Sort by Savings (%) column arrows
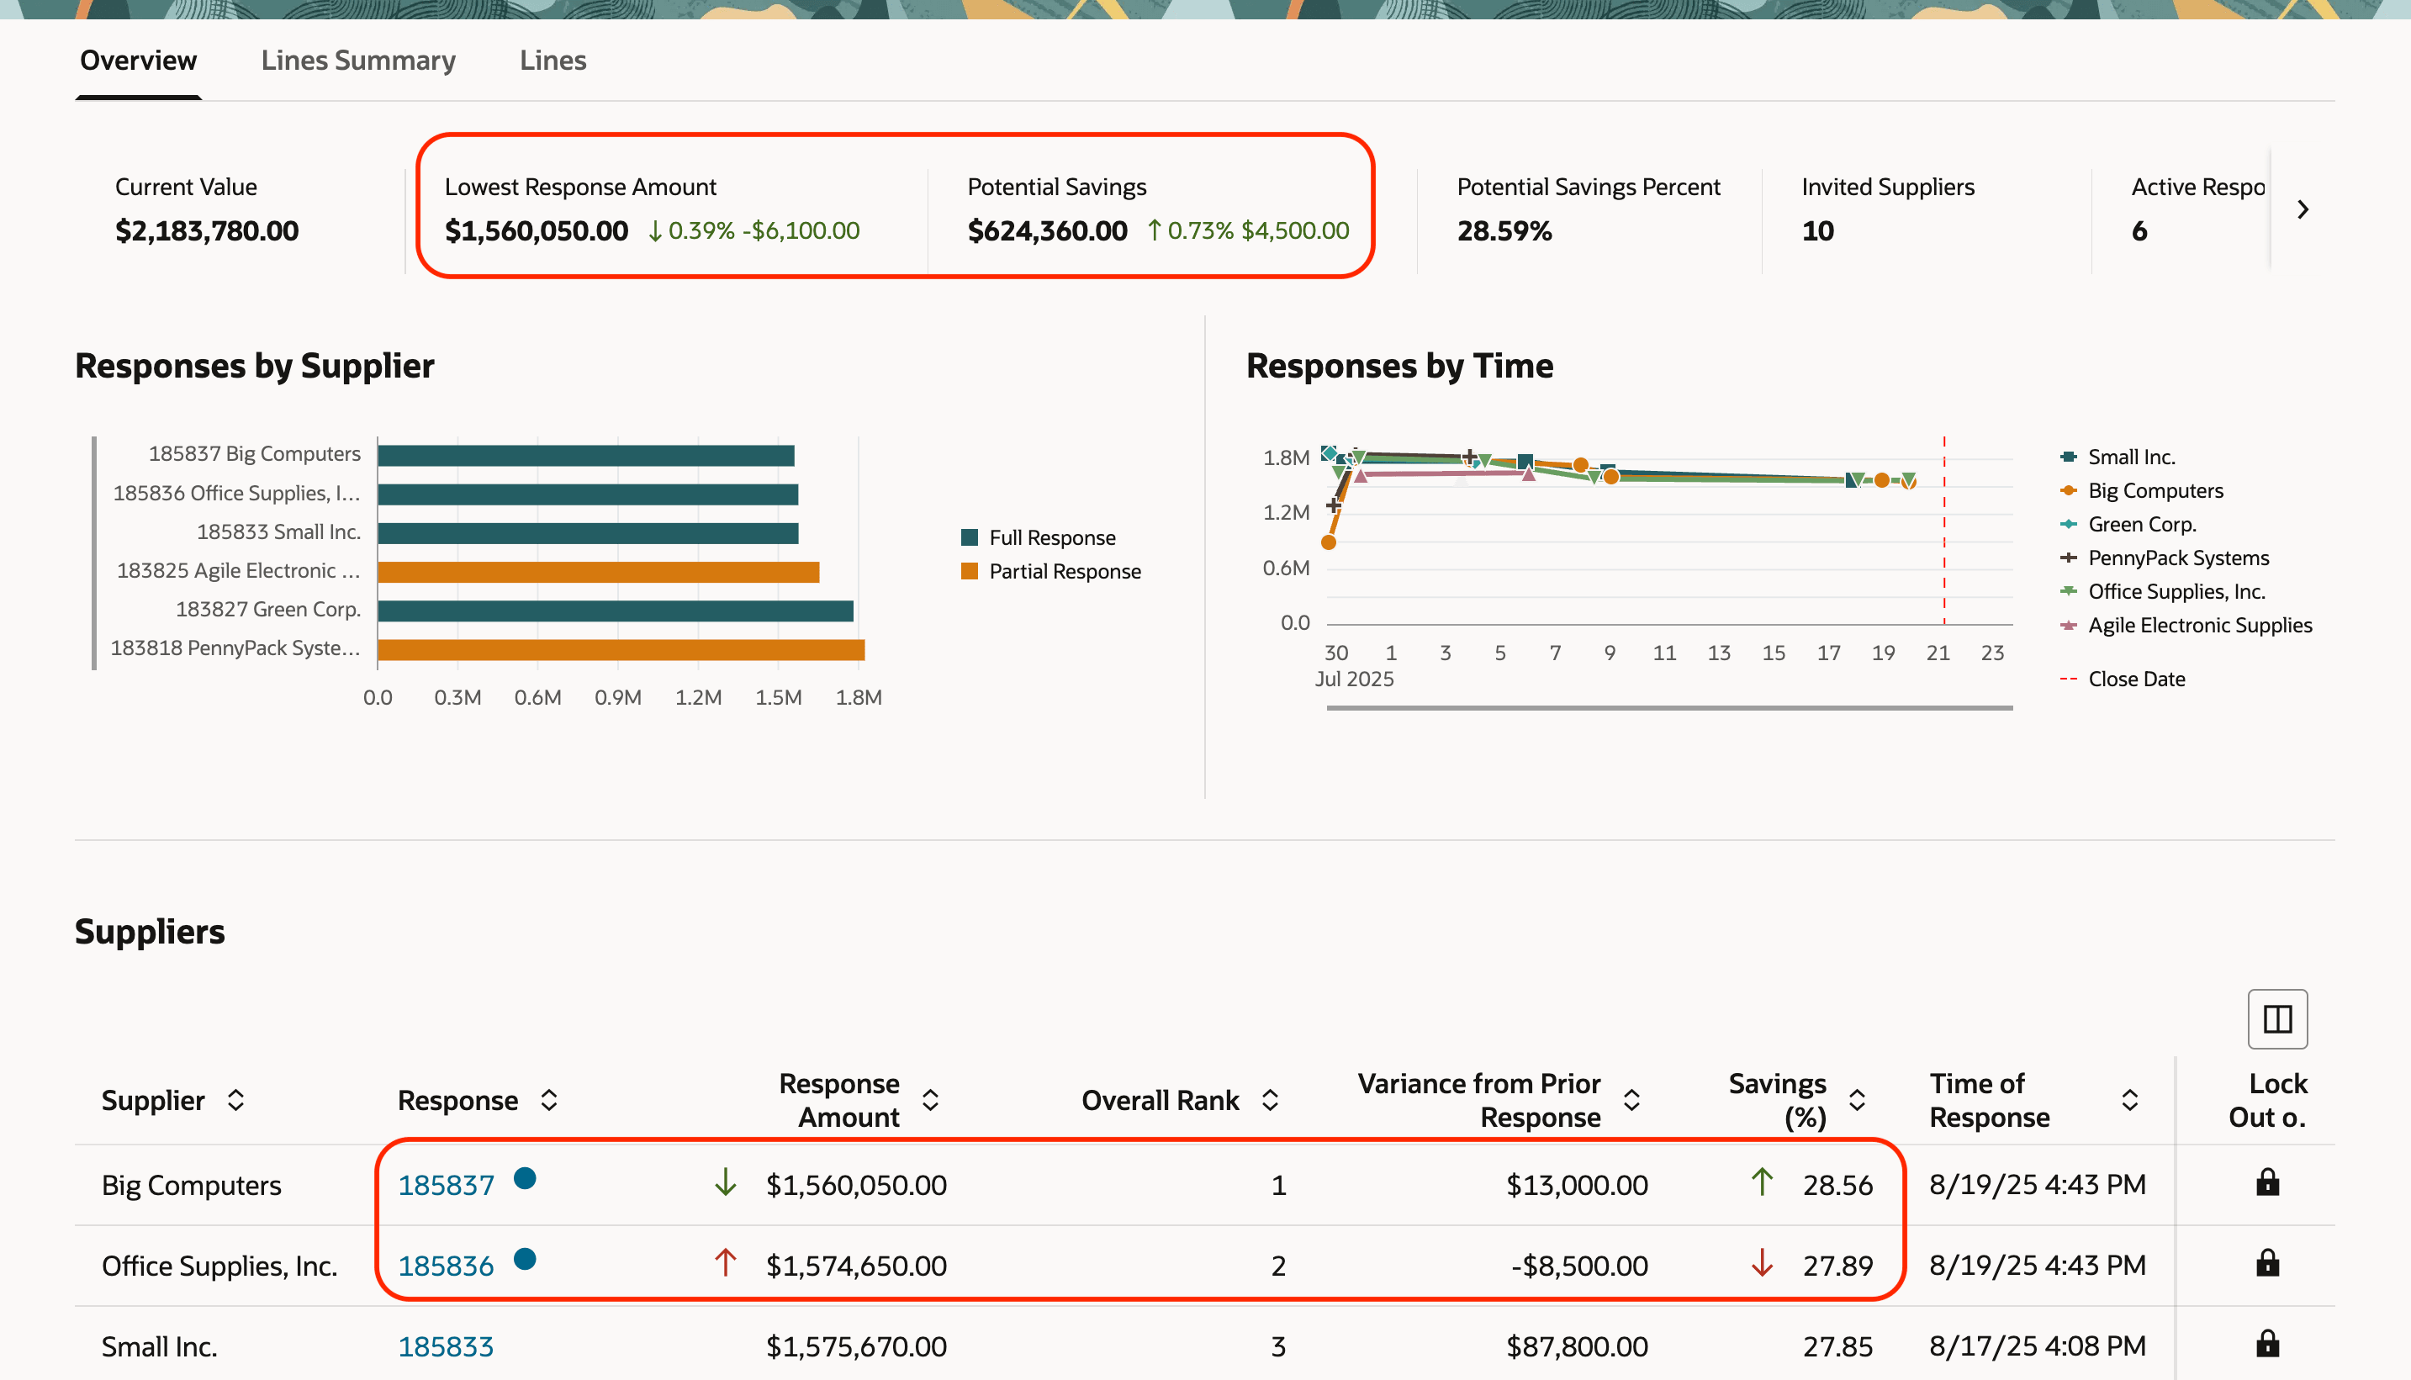The height and width of the screenshot is (1380, 2411). click(1857, 1099)
